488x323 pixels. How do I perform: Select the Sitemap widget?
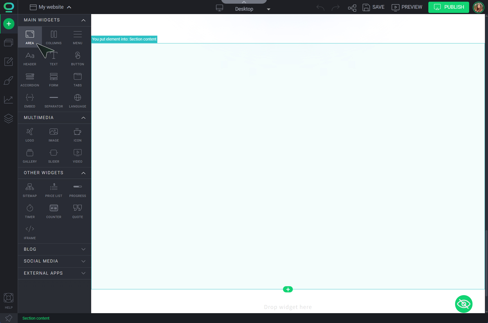tap(30, 190)
